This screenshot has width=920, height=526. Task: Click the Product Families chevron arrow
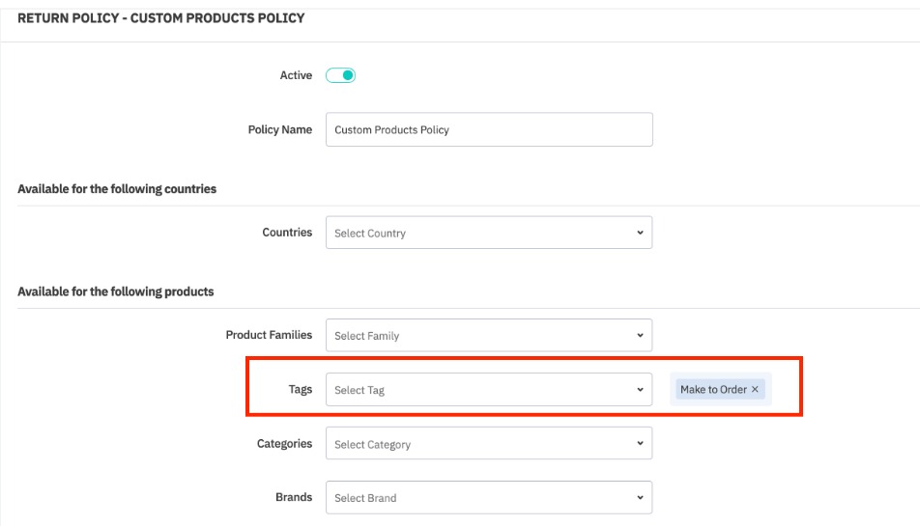tap(640, 336)
